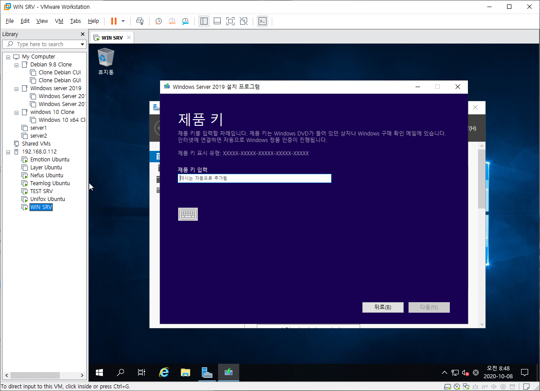Image resolution: width=540 pixels, height=391 pixels.
Task: Collapse the windows 10 Clone folder
Action: 17,112
